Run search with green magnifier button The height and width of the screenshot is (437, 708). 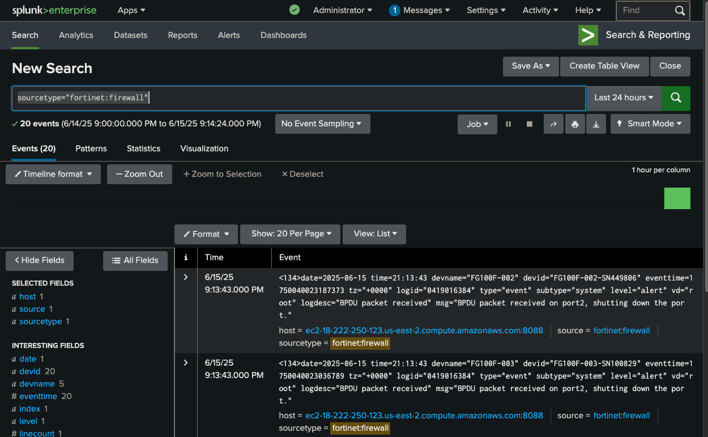pos(676,97)
